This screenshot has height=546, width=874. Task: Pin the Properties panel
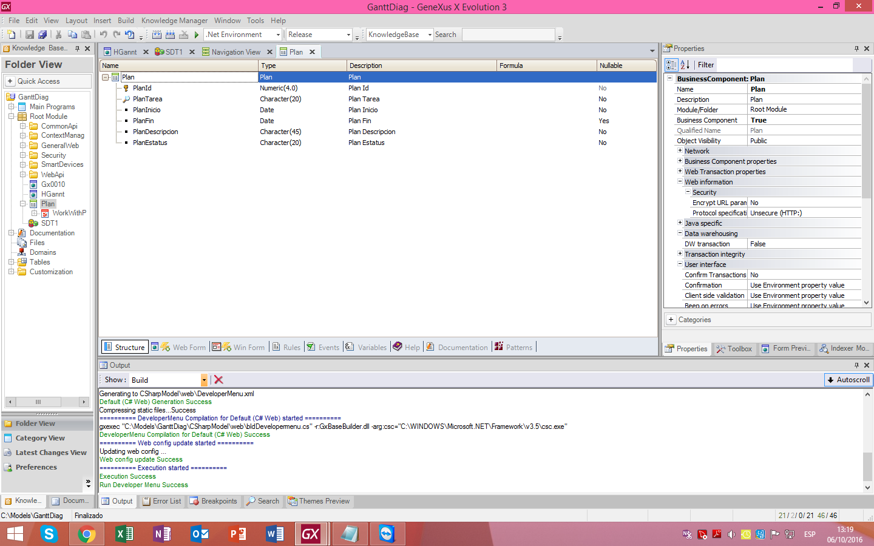[x=856, y=49]
